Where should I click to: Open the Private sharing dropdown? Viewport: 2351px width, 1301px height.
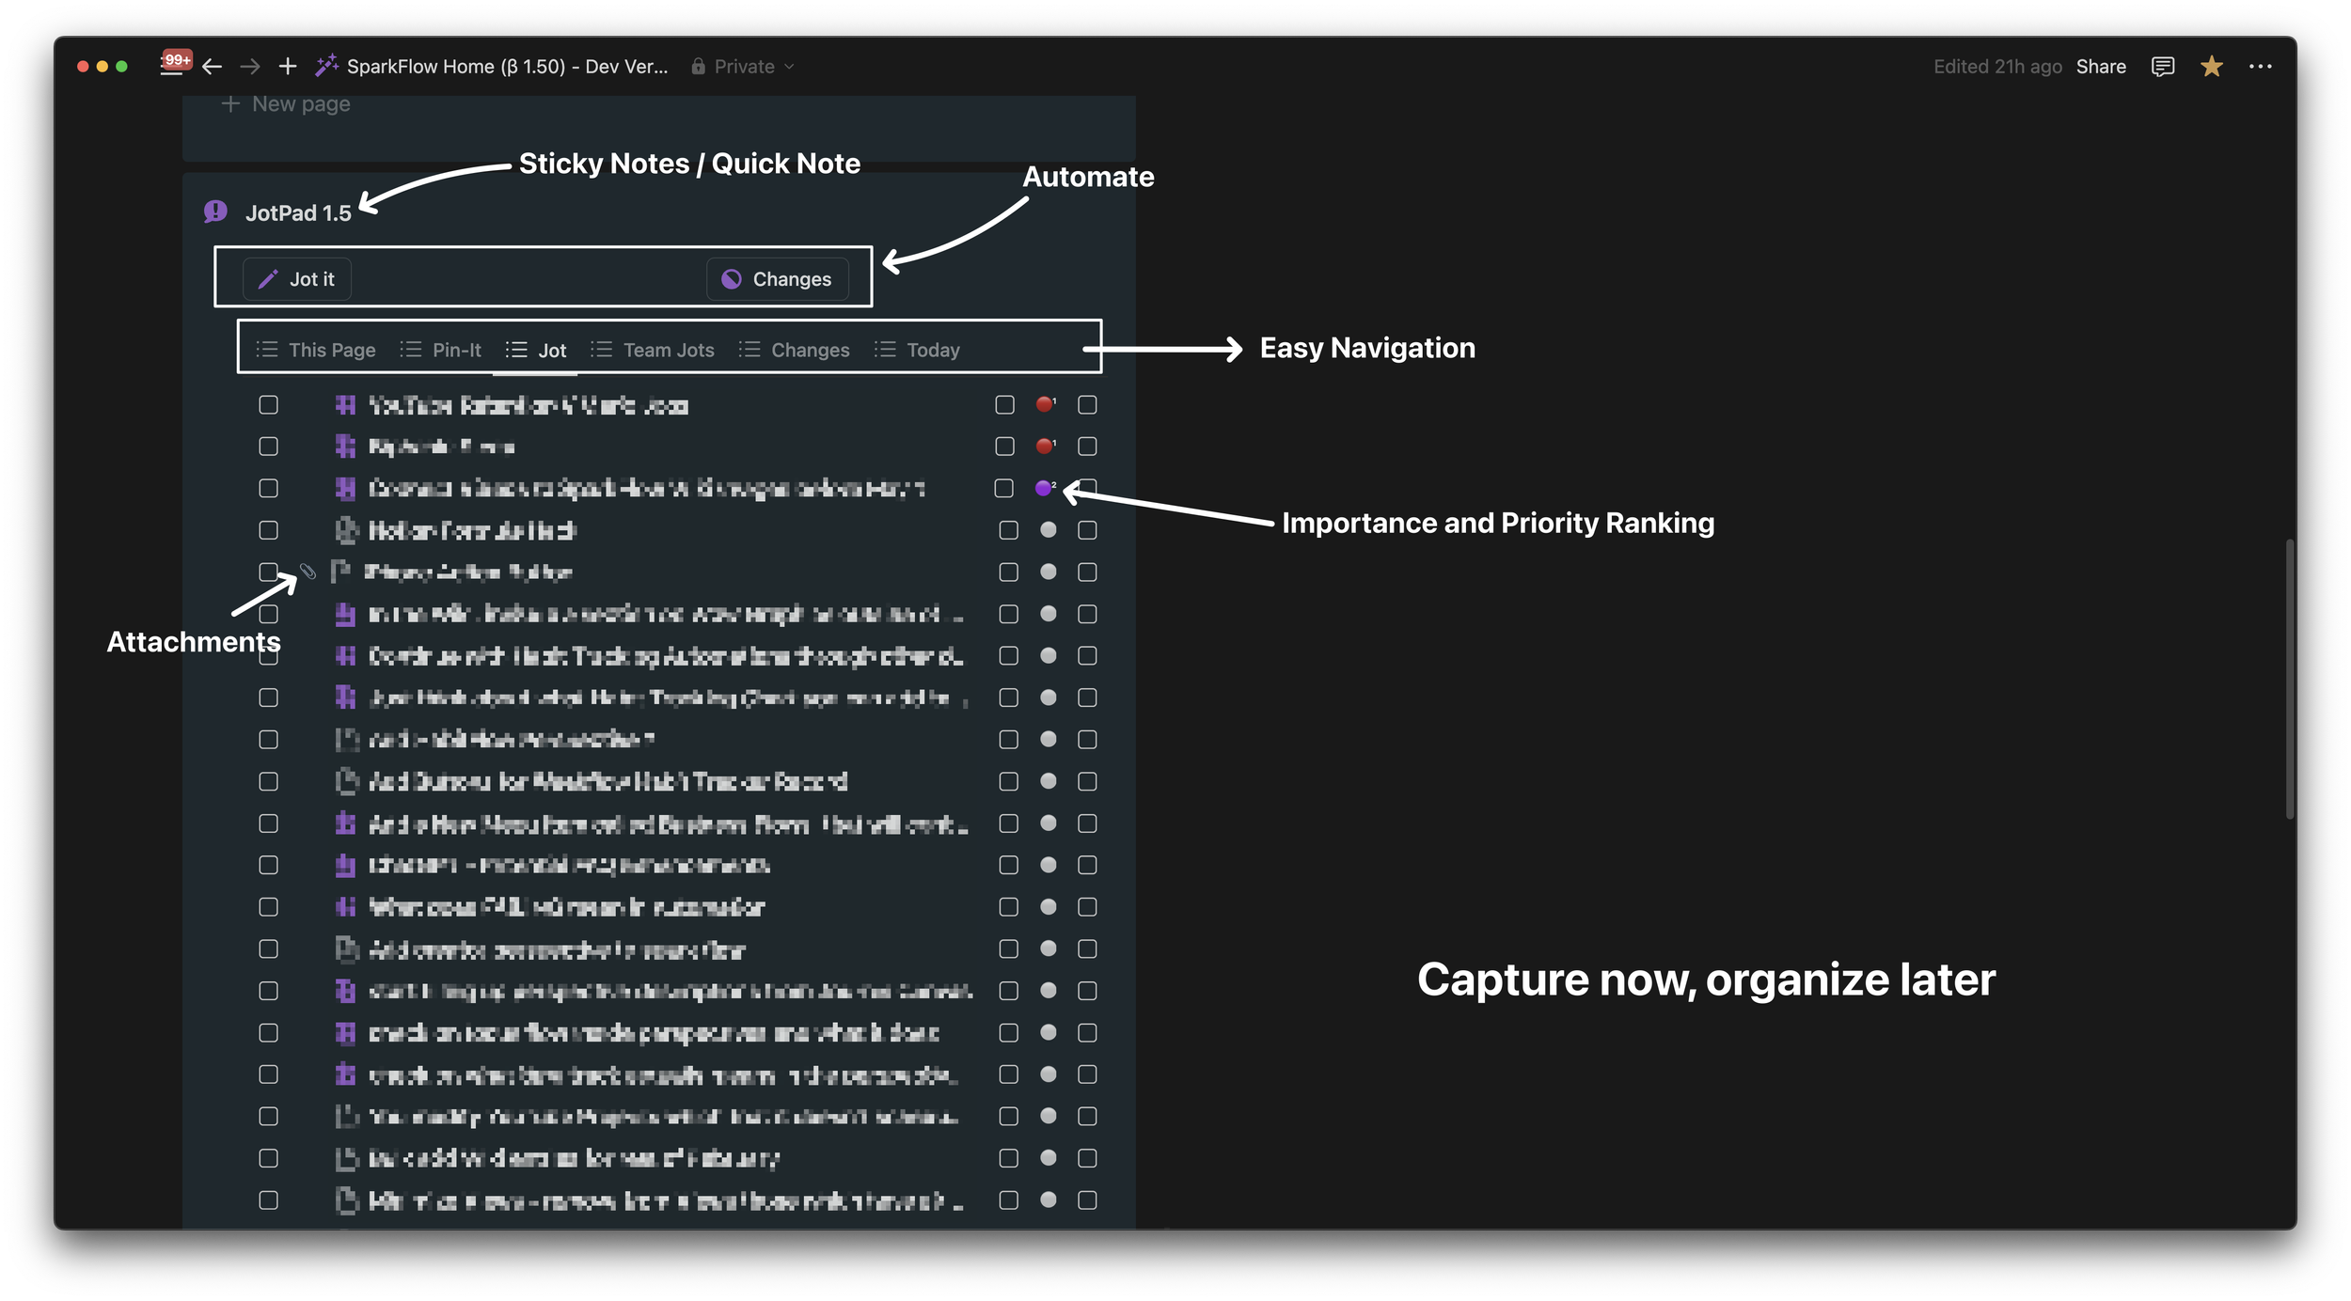tap(744, 67)
